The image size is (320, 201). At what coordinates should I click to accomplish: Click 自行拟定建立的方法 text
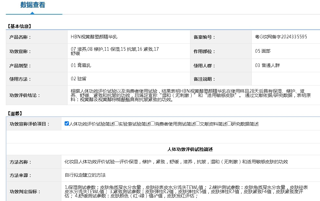pyautogui.click(x=85, y=175)
